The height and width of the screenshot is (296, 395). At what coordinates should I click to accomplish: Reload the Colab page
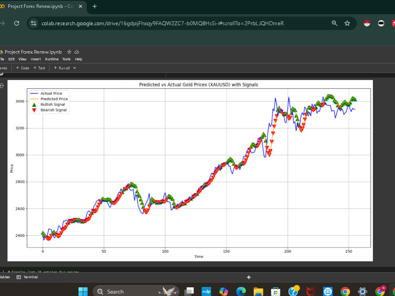pos(17,23)
